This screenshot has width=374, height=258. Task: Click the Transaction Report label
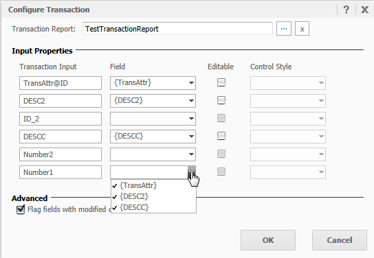point(43,29)
